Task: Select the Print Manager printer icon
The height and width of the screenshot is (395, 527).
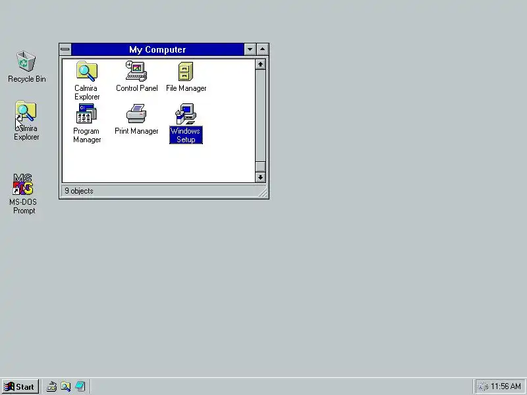Action: click(x=136, y=114)
